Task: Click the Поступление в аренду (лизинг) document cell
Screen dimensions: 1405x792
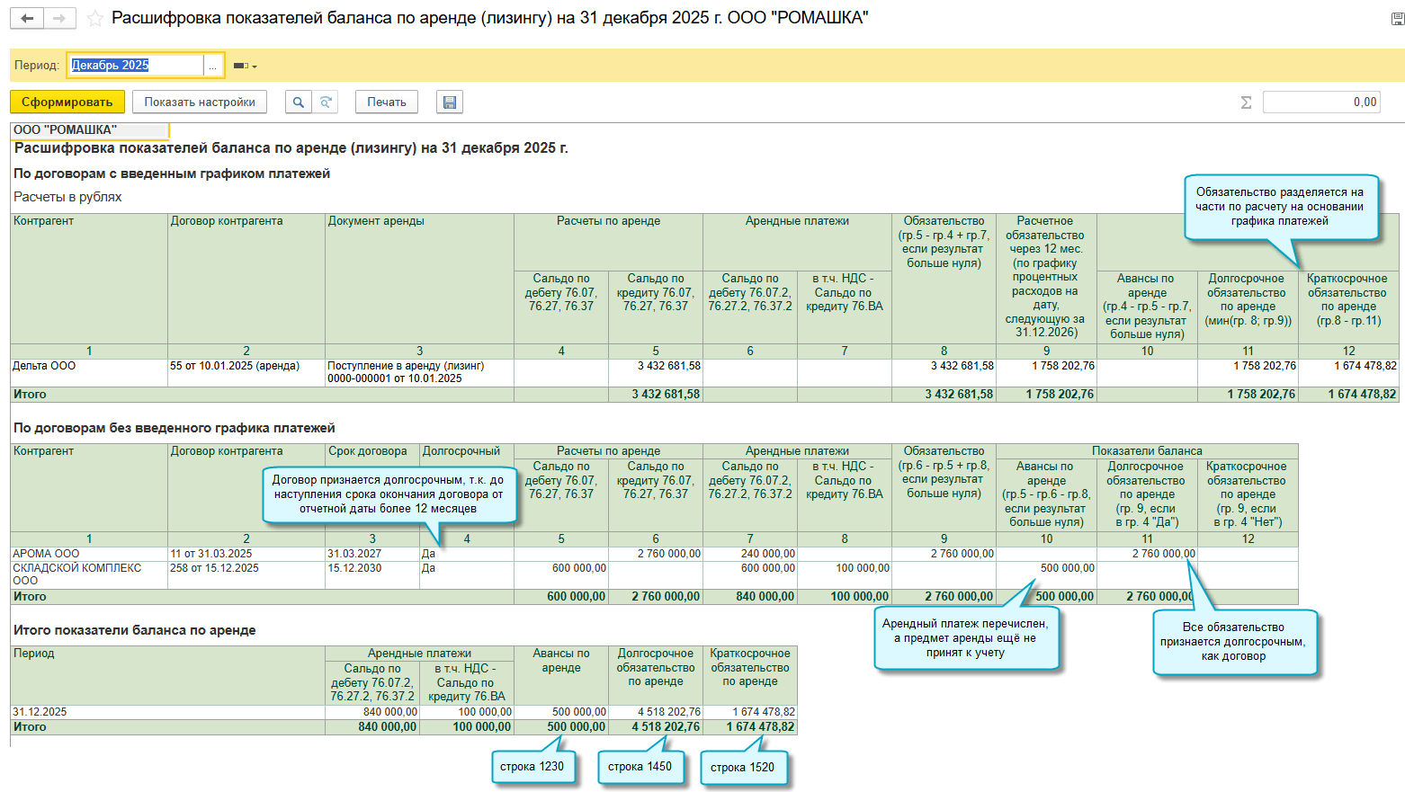Action: click(x=419, y=373)
